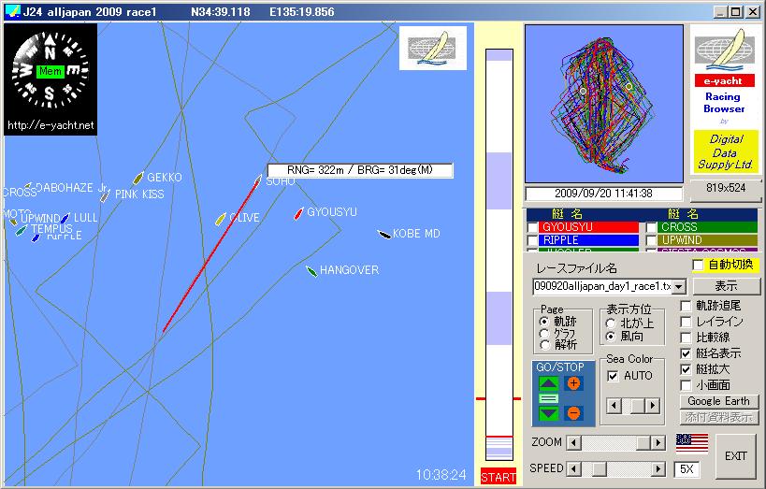Click the PINK KISS boat marker
Viewport: 766px width, 489px height.
click(x=105, y=196)
